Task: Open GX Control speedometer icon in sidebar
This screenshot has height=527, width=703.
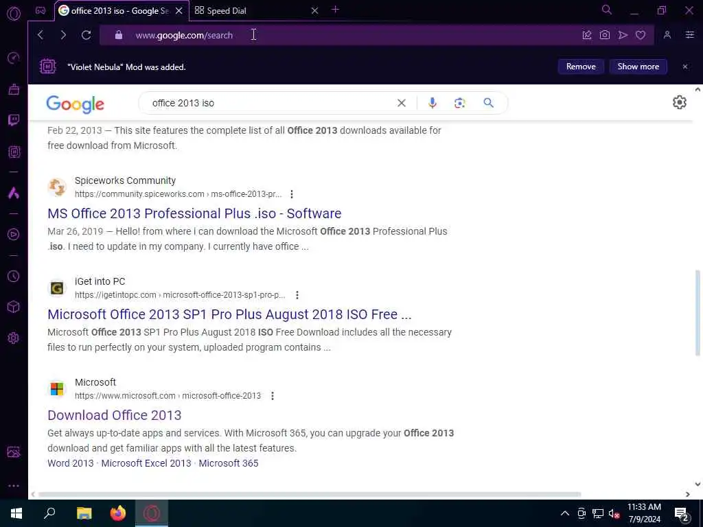Action: [x=14, y=58]
